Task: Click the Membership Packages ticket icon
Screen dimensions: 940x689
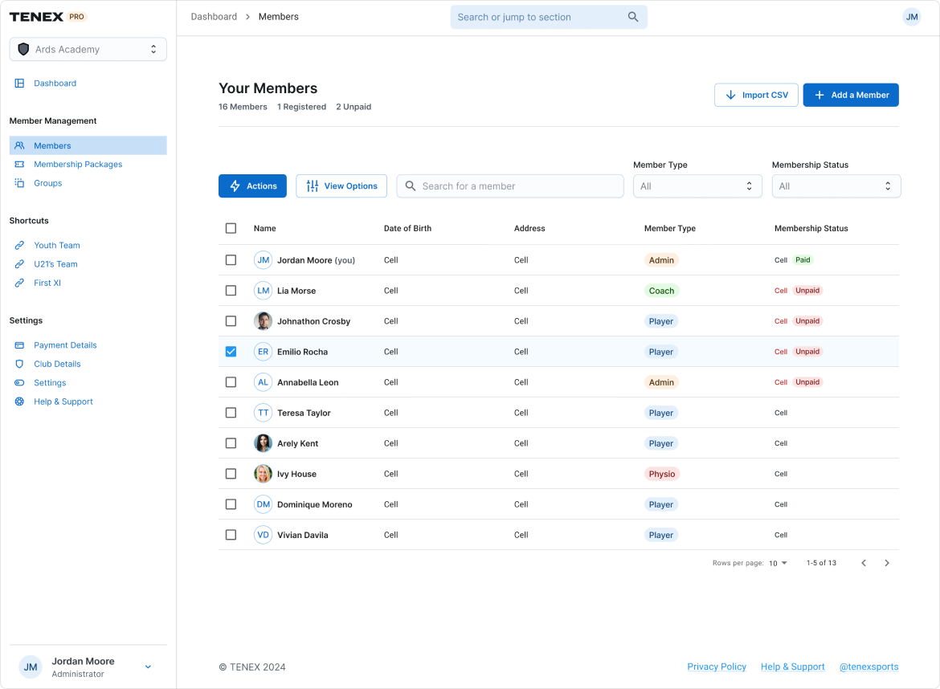Action: 20,164
